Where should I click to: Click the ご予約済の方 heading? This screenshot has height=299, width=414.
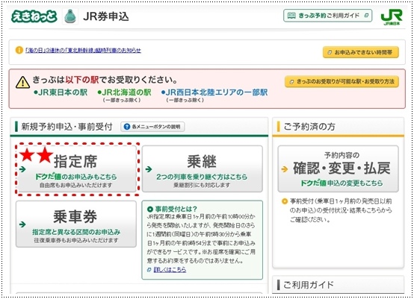(309, 127)
